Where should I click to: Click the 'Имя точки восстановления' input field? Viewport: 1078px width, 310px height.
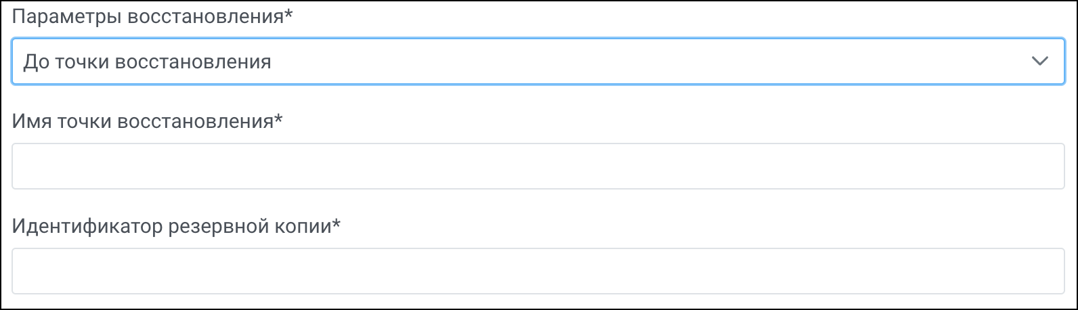point(538,166)
